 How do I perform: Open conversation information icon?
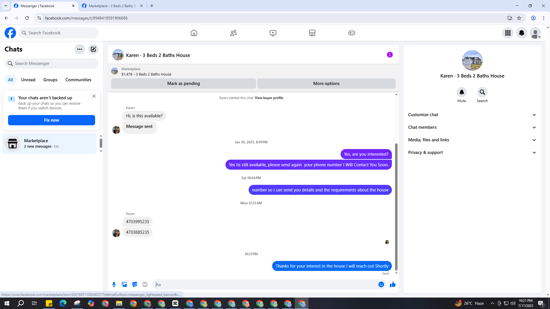coord(390,55)
